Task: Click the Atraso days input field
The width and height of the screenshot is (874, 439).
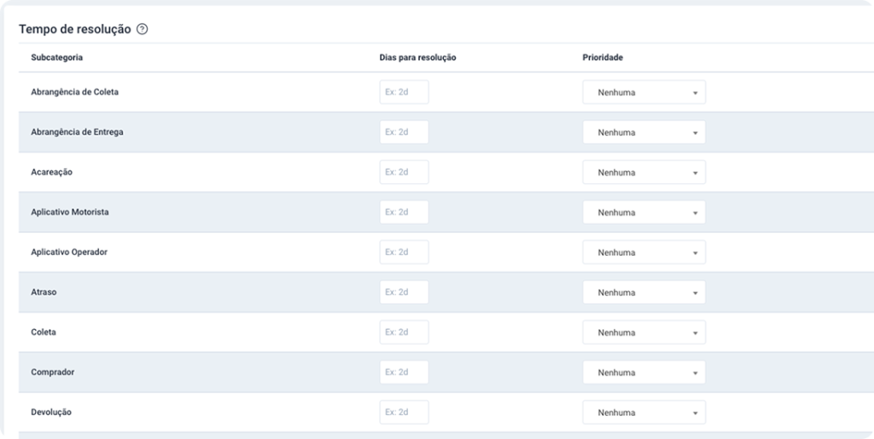Action: (x=404, y=292)
